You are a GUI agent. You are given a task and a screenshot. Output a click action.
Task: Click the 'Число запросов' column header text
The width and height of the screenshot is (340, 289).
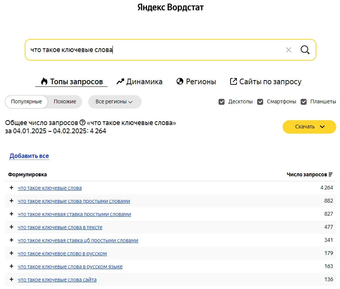[307, 174]
